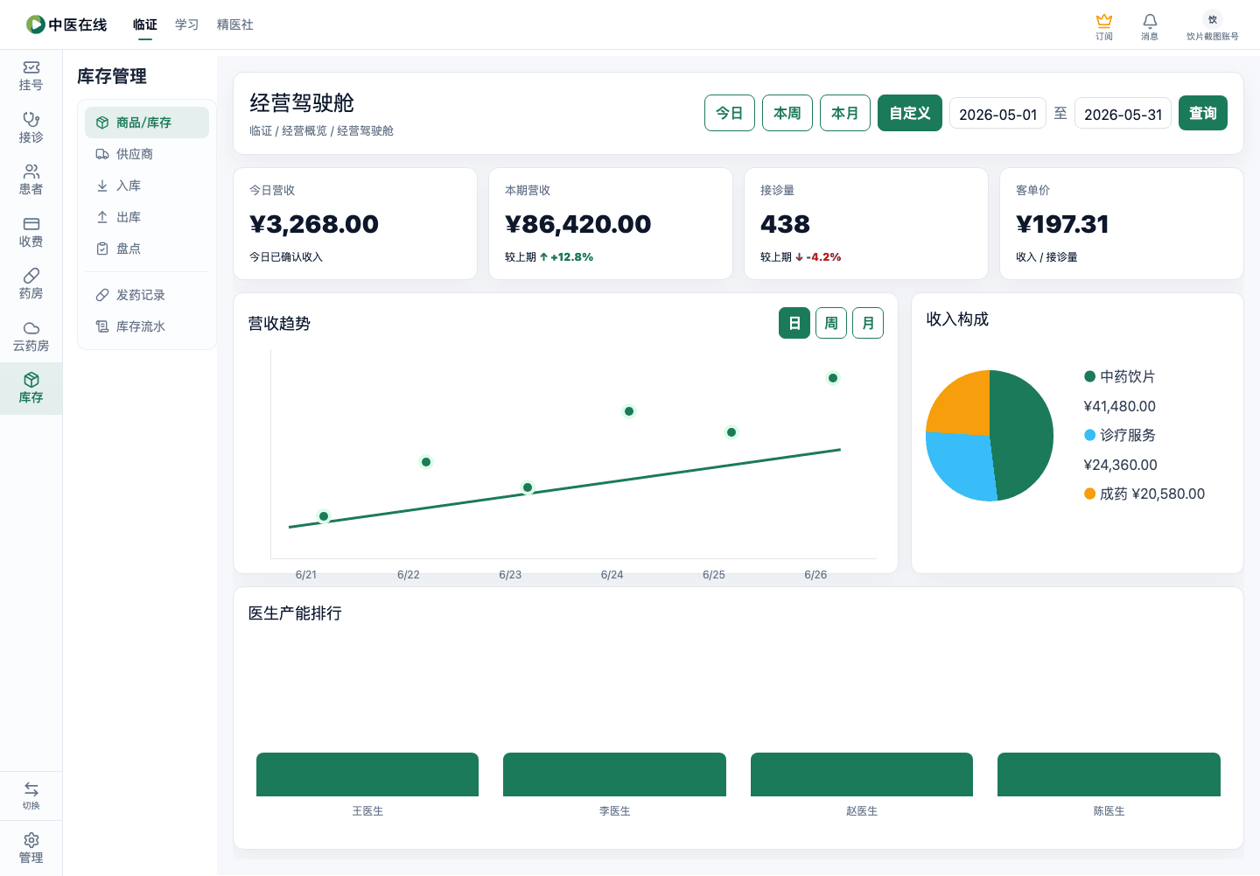Open 库存流水 menu item

[147, 326]
